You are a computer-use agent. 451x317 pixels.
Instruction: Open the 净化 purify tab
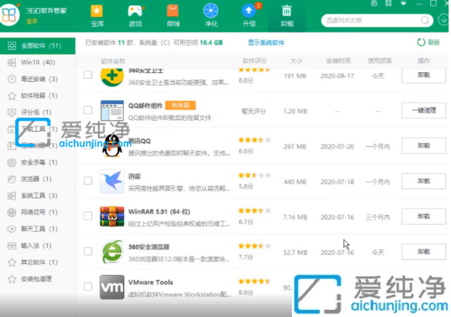pyautogui.click(x=211, y=16)
